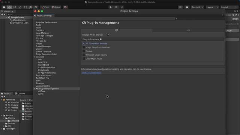Switch to the Console tab
The height and width of the screenshot is (135, 240).
tap(20, 93)
